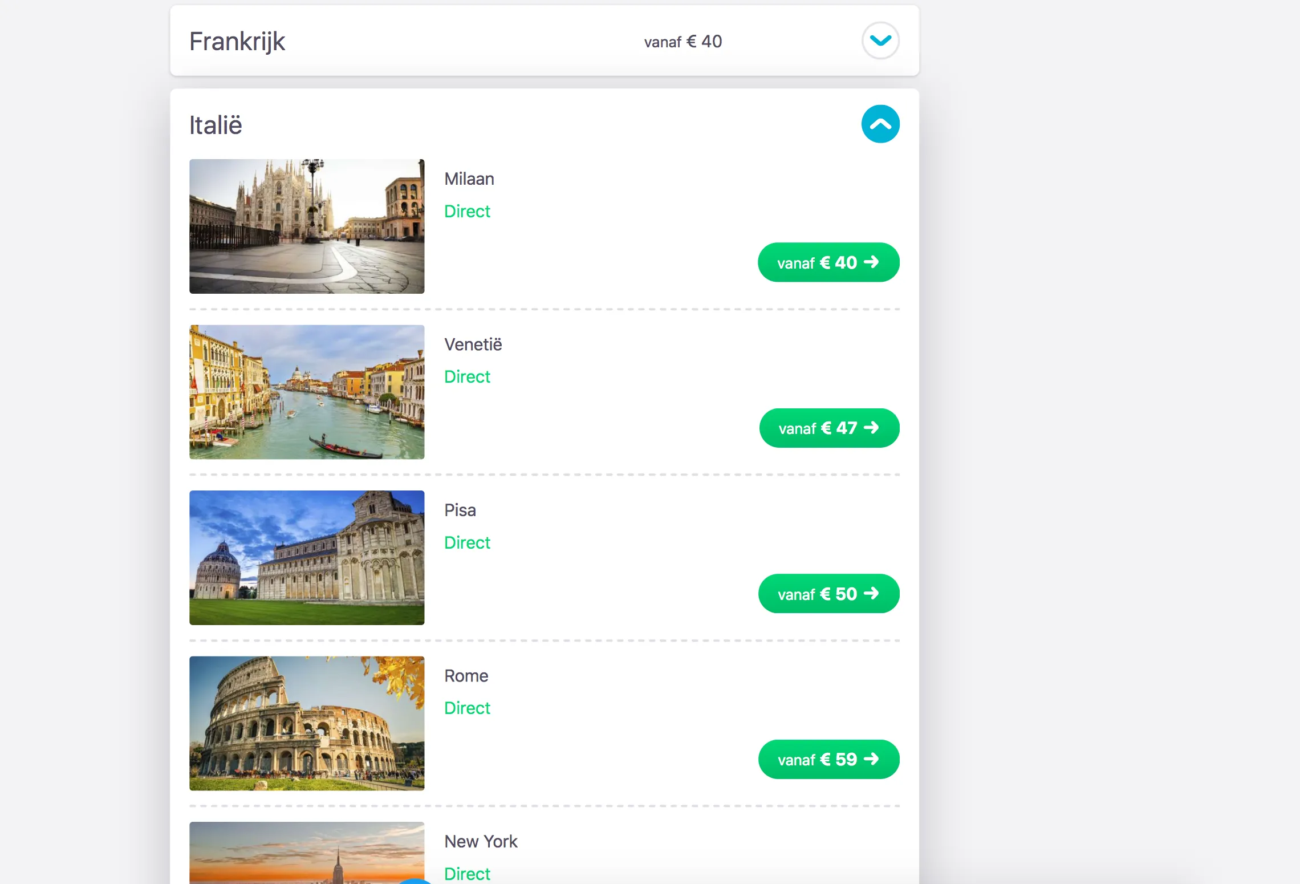Expand the Frankrijk section chevron
Screen dimensions: 1300x884
point(880,40)
